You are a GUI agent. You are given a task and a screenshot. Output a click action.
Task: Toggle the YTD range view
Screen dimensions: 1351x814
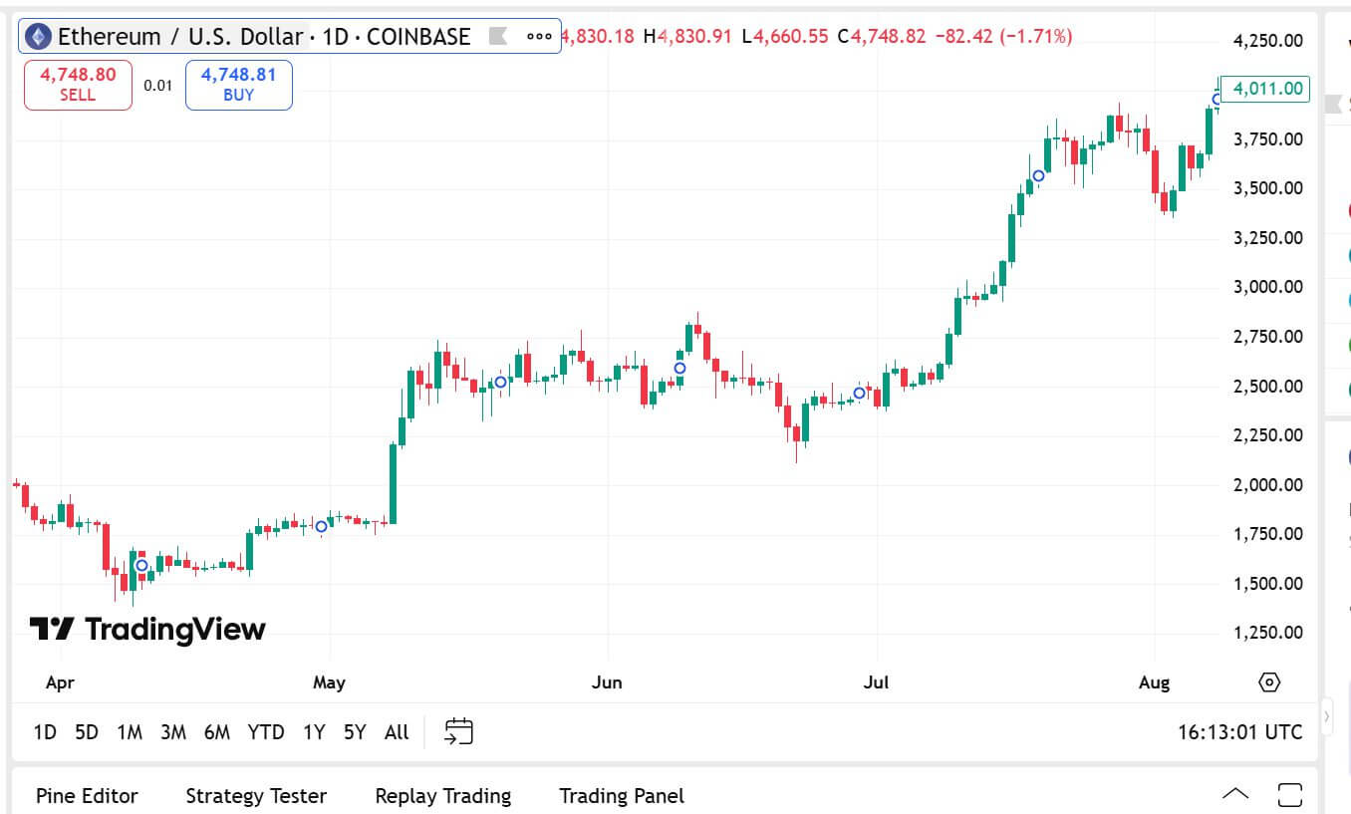[x=265, y=731]
